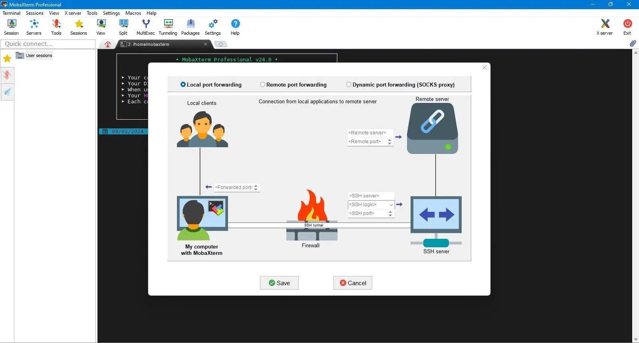
Task: Open the Help menu in the menu bar
Action: [x=151, y=13]
